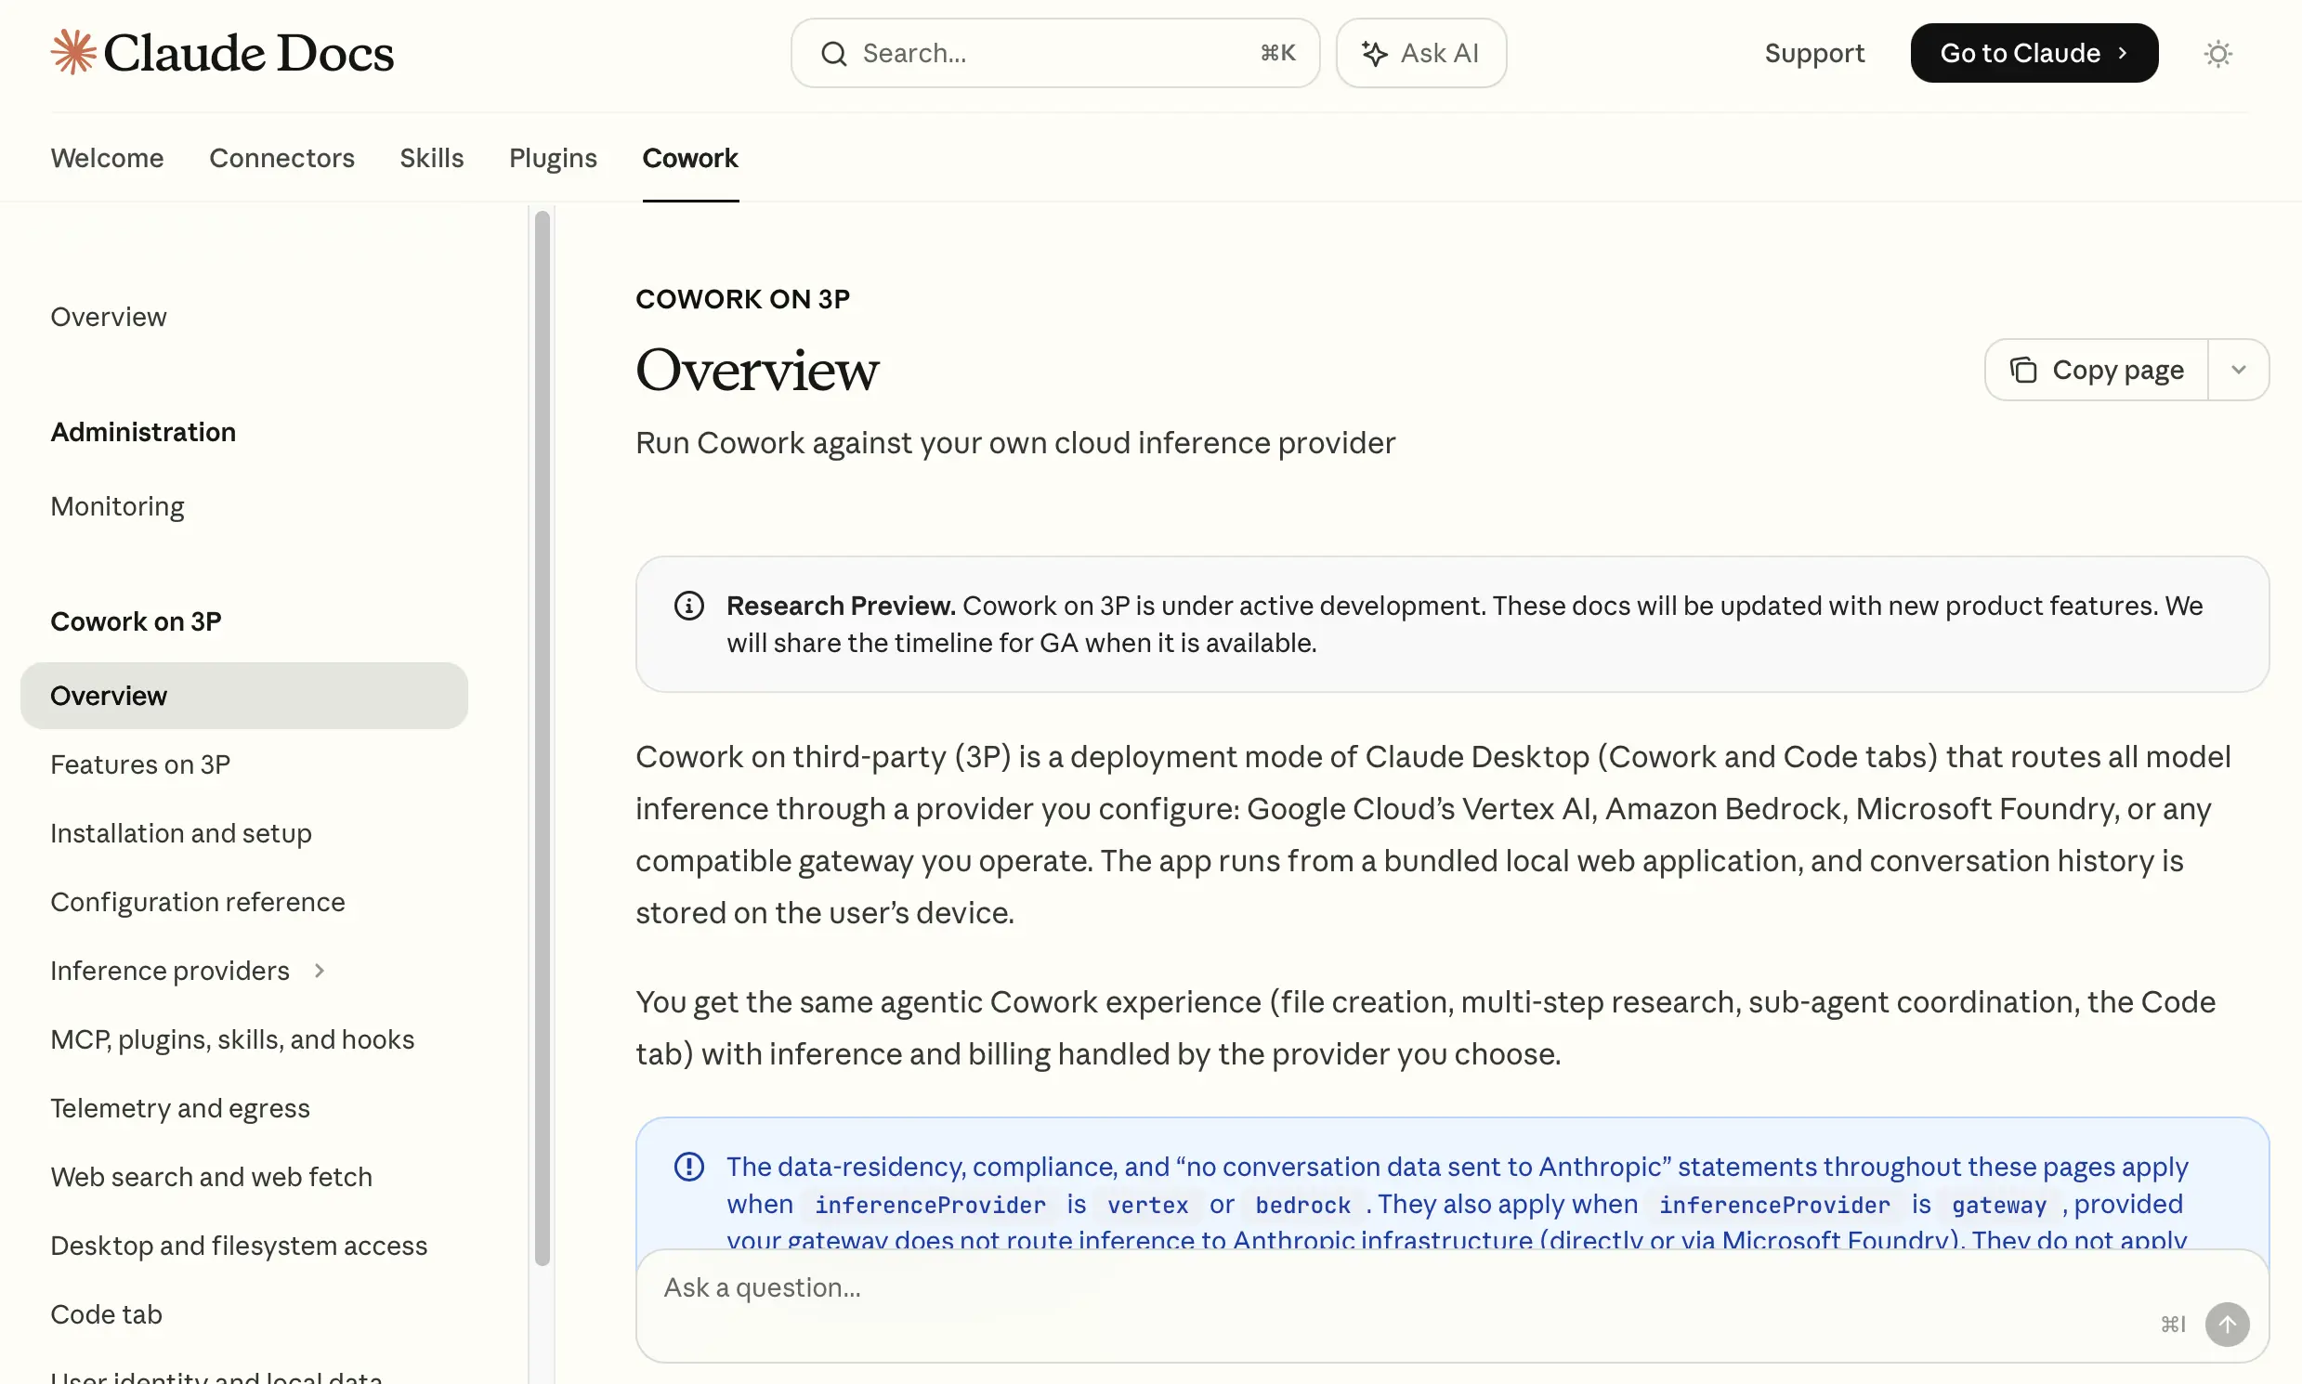The image size is (2302, 1384).
Task: Open Features on 3P page
Action: [141, 764]
